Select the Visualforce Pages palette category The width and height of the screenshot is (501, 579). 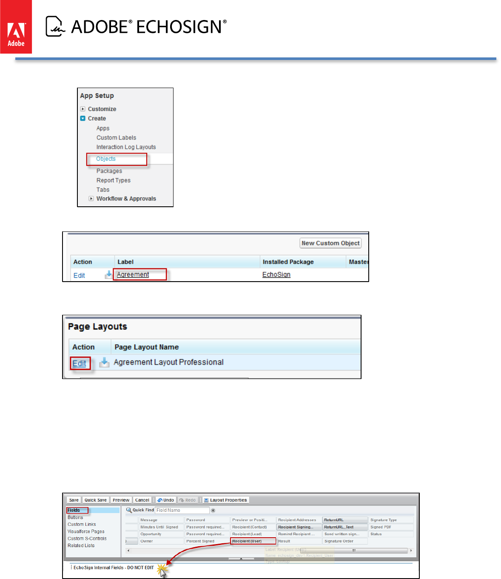86,531
